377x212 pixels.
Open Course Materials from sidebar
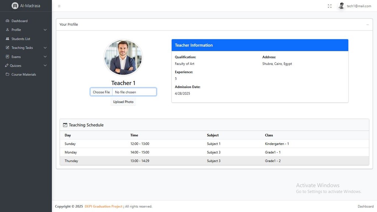[24, 75]
